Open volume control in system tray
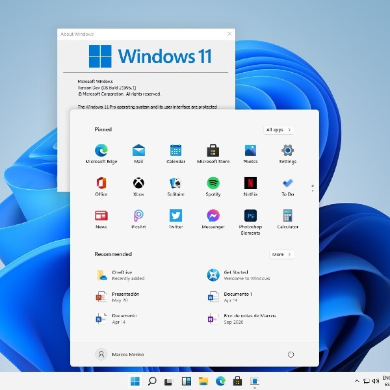 point(375,381)
